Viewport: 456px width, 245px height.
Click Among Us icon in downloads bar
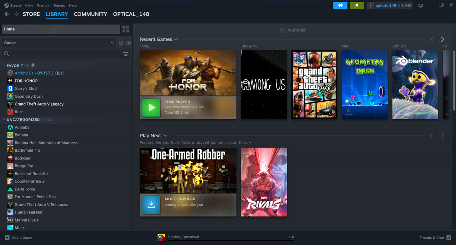pyautogui.click(x=161, y=238)
